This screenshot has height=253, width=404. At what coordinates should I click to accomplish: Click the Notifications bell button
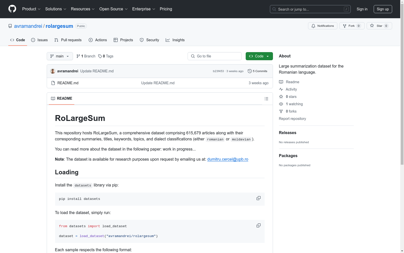pos(322,26)
